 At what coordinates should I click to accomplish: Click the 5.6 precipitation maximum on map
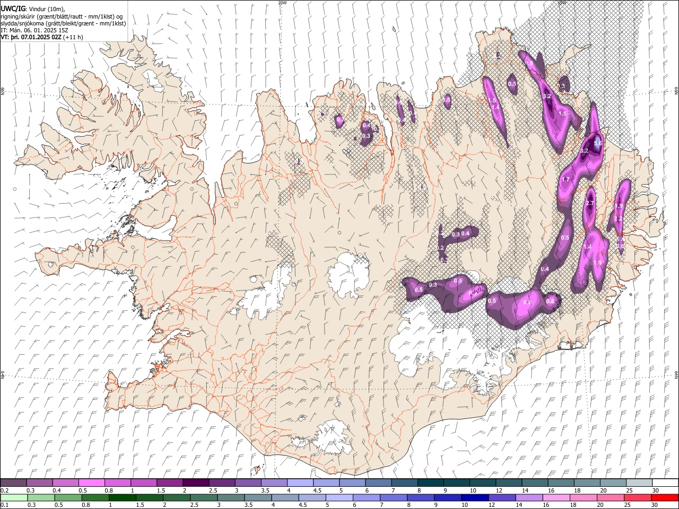598,143
